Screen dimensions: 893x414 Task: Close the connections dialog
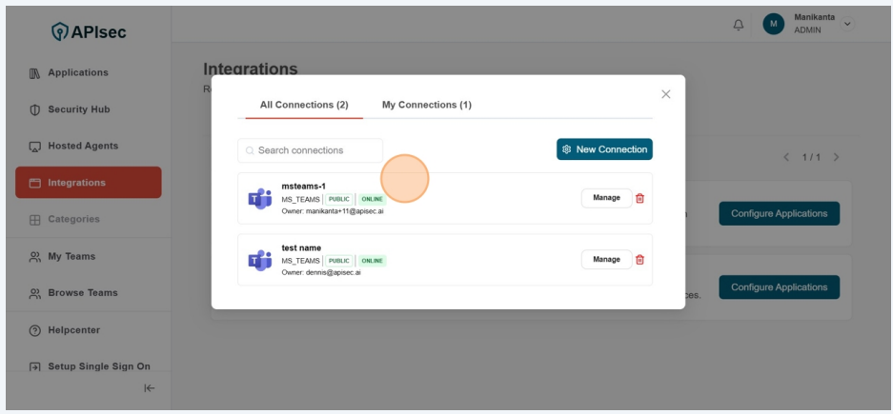665,94
